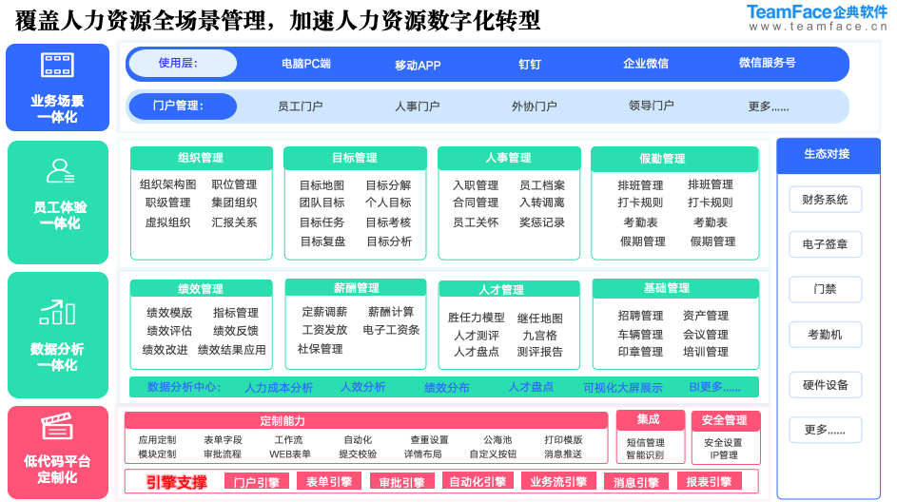The height and width of the screenshot is (502, 897).
Task: Open 人力成本分析 in 数据分析中心 bar
Action: pyautogui.click(x=279, y=388)
